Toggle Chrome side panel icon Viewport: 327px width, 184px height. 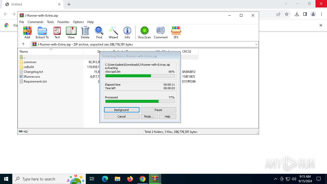(x=305, y=14)
